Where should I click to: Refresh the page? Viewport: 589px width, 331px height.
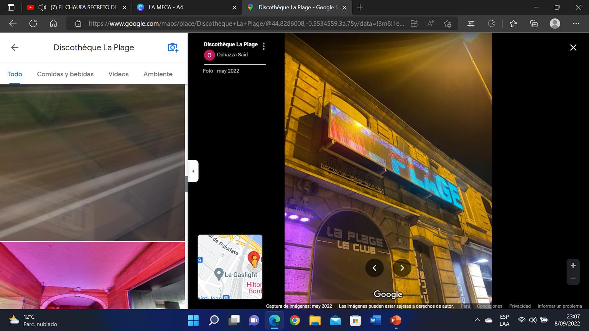pyautogui.click(x=33, y=23)
